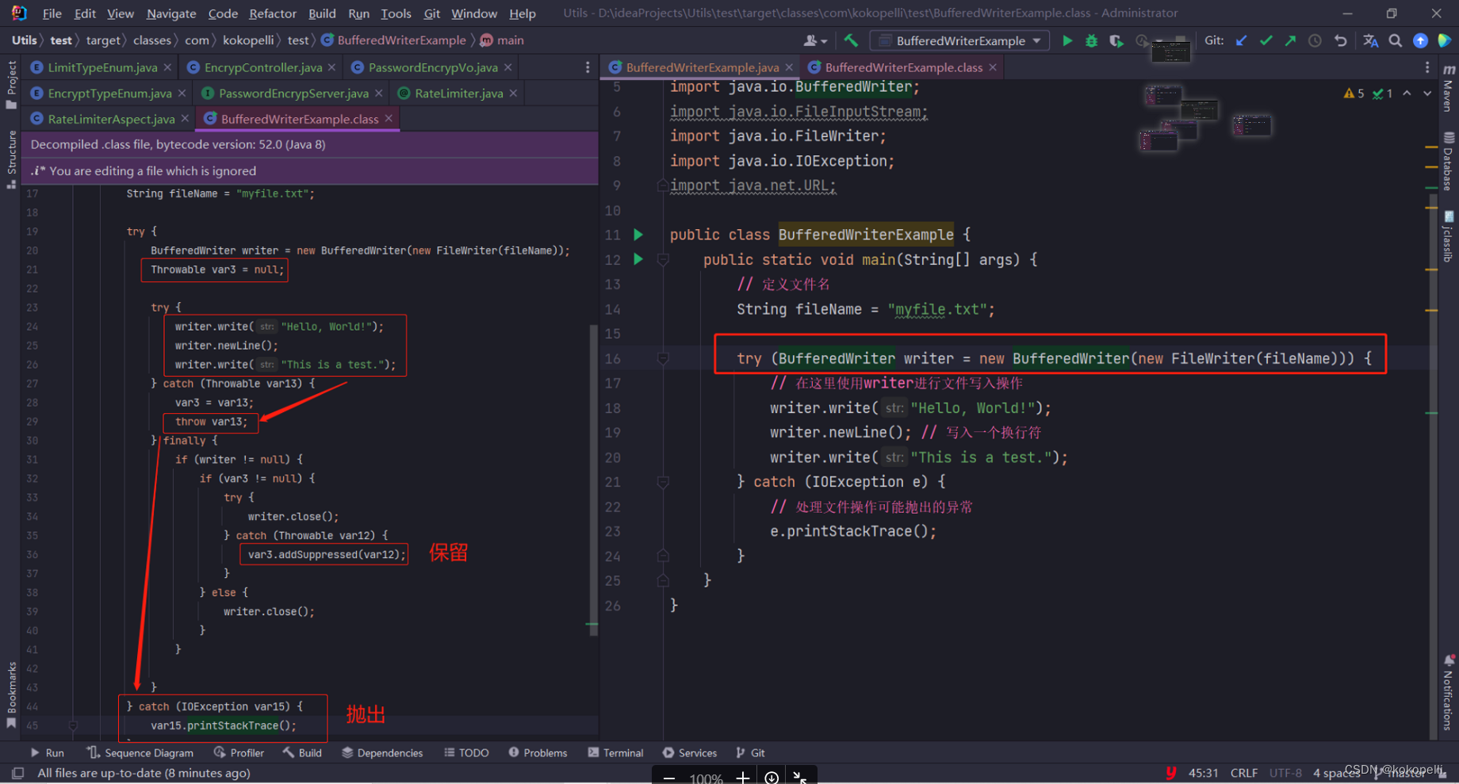This screenshot has height=784, width=1459.
Task: Open Search Everywhere with the magnifier icon
Action: click(1396, 40)
